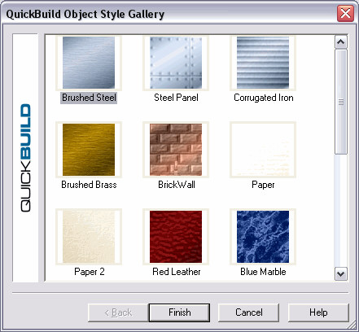Pick the white Paper texture thumbnail
Viewport: 359px width, 332px height.
[263, 150]
